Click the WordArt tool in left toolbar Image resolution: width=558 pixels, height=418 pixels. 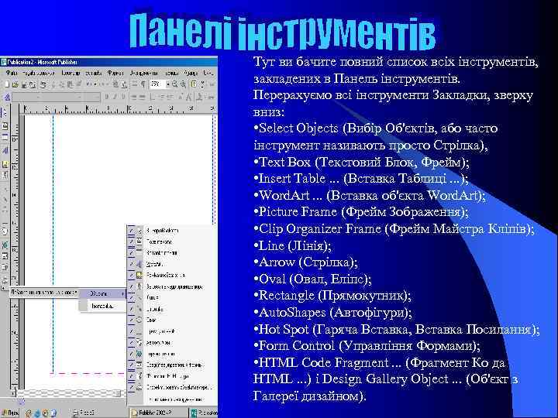[x=5, y=151]
